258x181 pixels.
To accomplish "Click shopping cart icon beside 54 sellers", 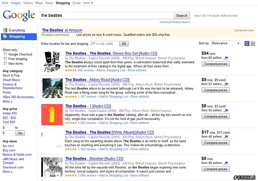I will click(226, 110).
